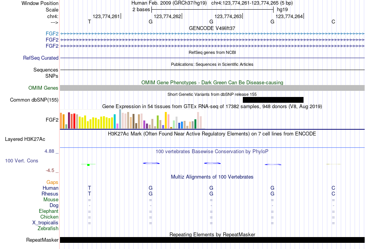The image size is (365, 249).
Task: Click the coordinates 'chr4:123,774,261-123,774,265 (5 bp)'
Action: click(x=252, y=3)
